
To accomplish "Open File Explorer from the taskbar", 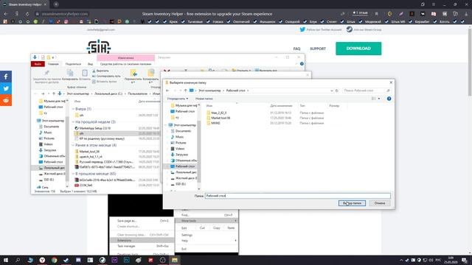I will 175,260.
